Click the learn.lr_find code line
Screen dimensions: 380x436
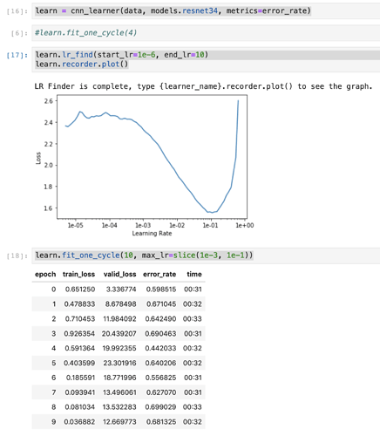pyautogui.click(x=121, y=55)
